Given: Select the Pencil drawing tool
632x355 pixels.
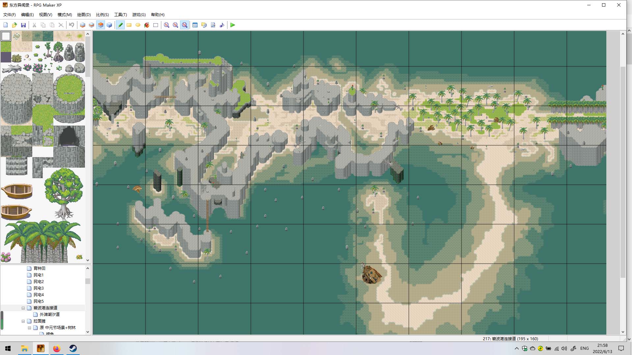Looking at the screenshot, I should click(120, 25).
